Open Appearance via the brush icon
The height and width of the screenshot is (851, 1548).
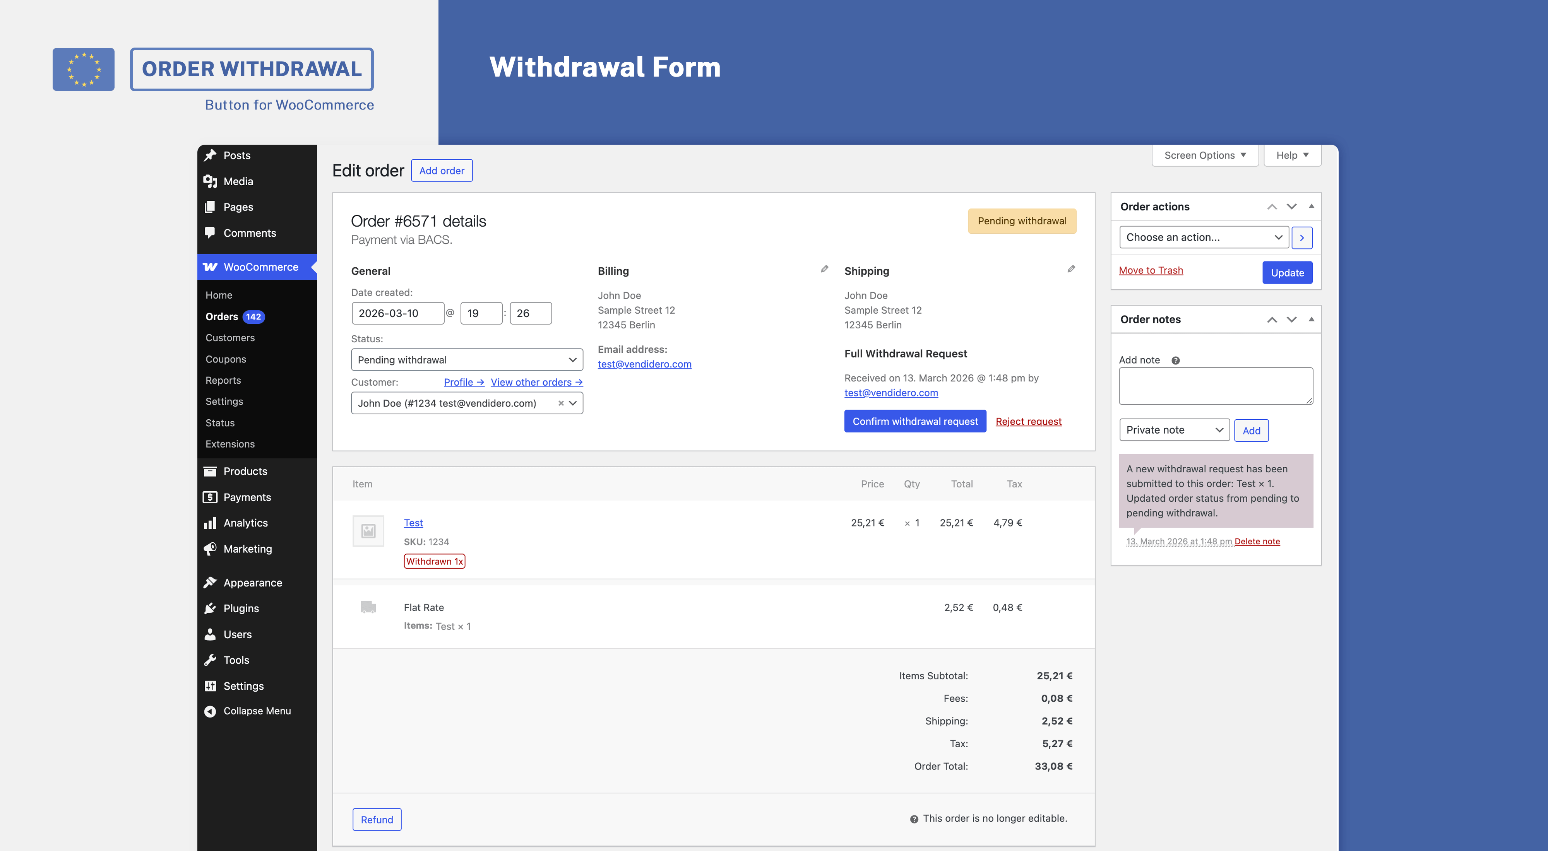pos(210,582)
